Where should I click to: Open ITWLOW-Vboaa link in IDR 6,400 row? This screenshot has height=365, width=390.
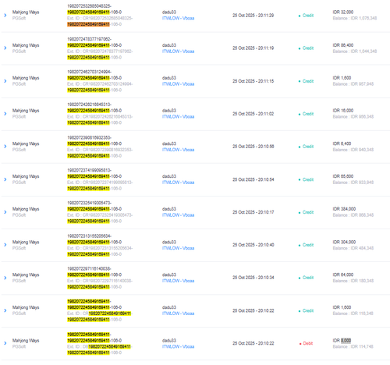tap(178, 150)
